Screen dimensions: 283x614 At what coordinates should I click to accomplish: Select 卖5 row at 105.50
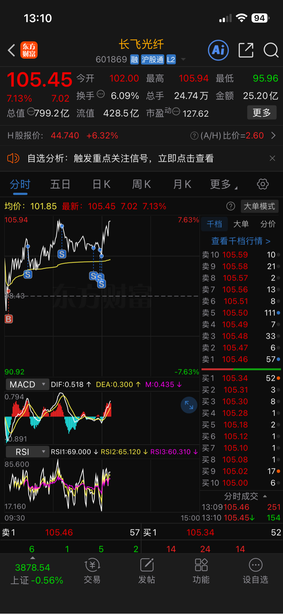[241, 313]
